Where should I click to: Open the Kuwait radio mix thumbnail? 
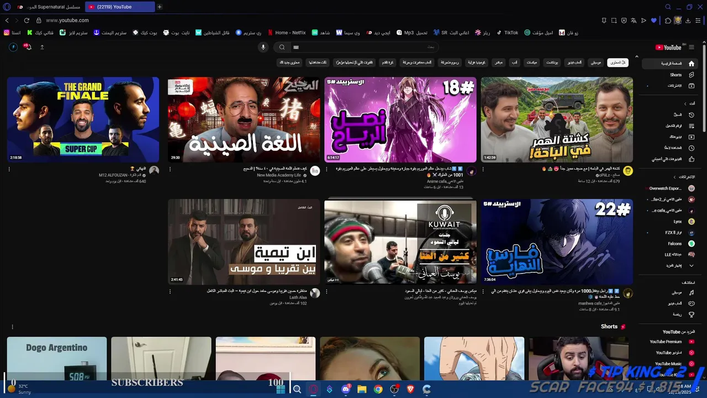coord(400,242)
